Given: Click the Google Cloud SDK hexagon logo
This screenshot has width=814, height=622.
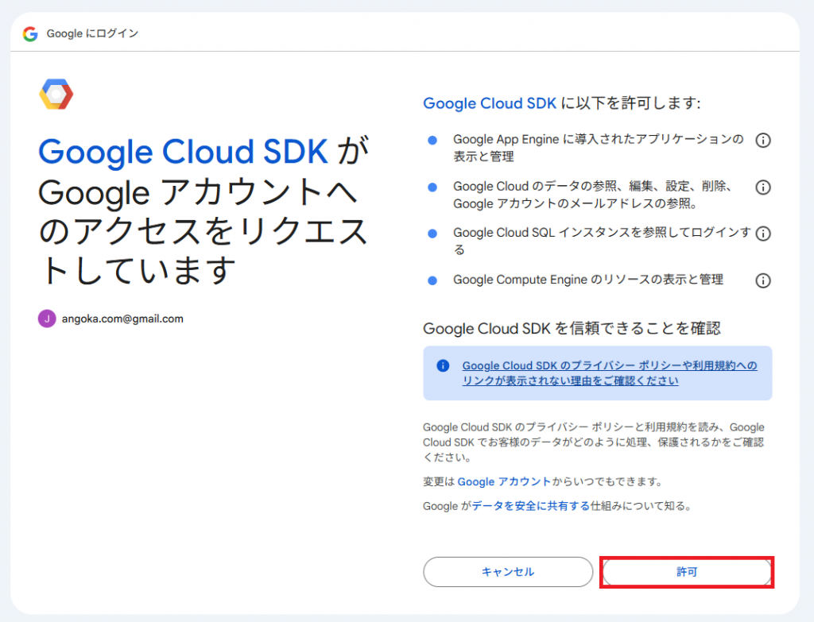Looking at the screenshot, I should click(56, 95).
